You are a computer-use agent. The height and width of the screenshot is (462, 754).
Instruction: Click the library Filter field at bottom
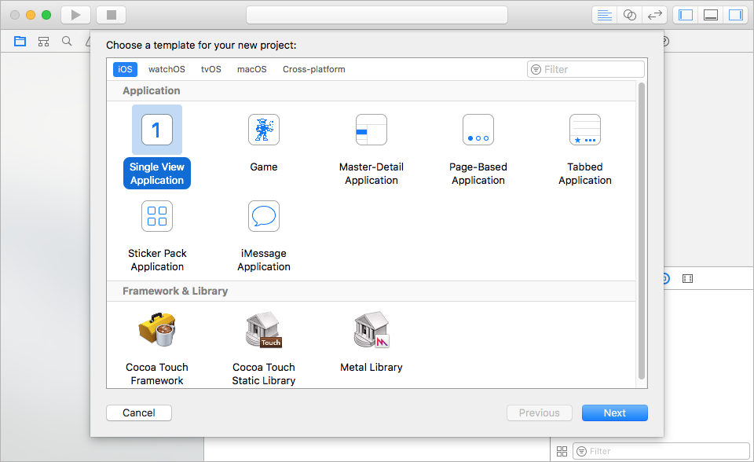661,451
